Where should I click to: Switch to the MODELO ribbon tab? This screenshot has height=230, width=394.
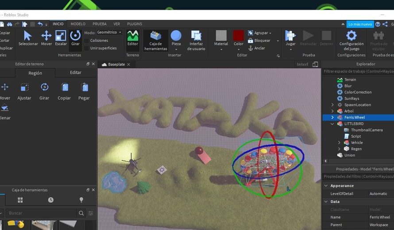coord(78,24)
